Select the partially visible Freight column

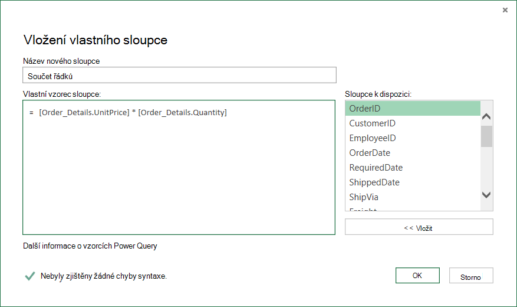click(x=413, y=208)
